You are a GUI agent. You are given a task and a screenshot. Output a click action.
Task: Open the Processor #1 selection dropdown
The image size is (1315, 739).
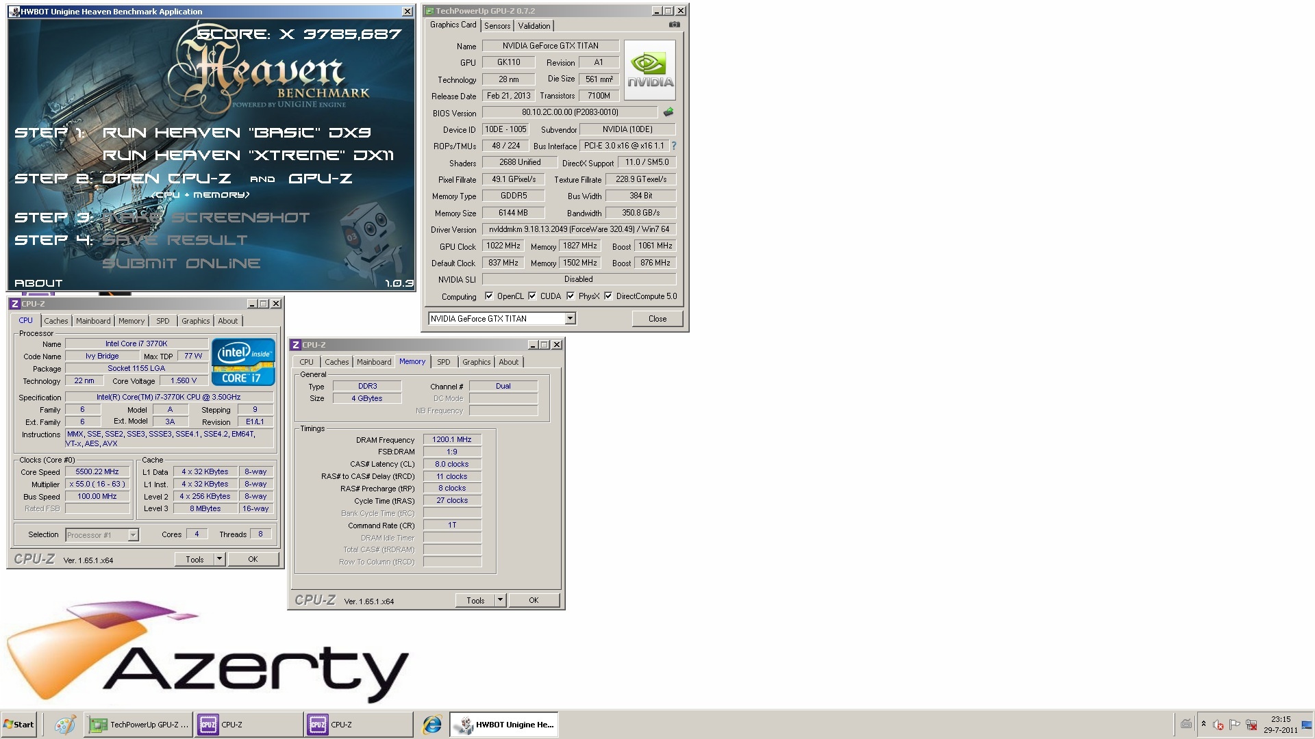133,535
